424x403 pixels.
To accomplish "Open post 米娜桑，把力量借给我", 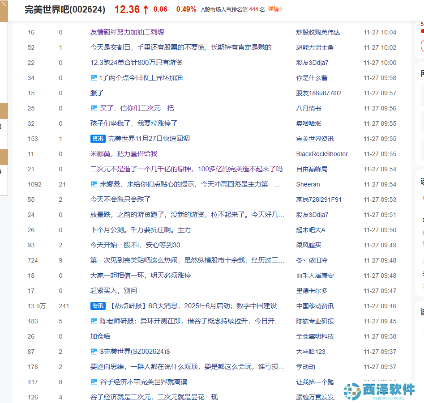I will [x=124, y=154].
